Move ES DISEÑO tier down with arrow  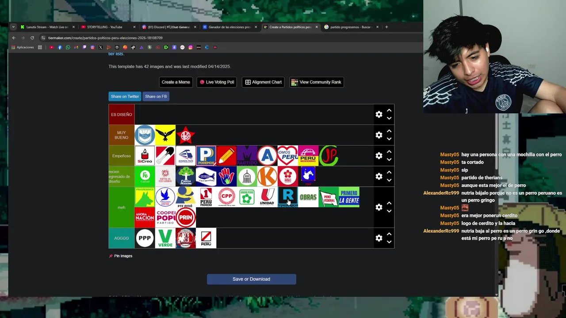[x=389, y=118]
